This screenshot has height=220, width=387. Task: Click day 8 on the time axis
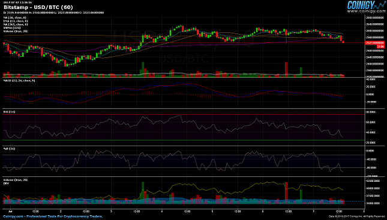pos(364,211)
